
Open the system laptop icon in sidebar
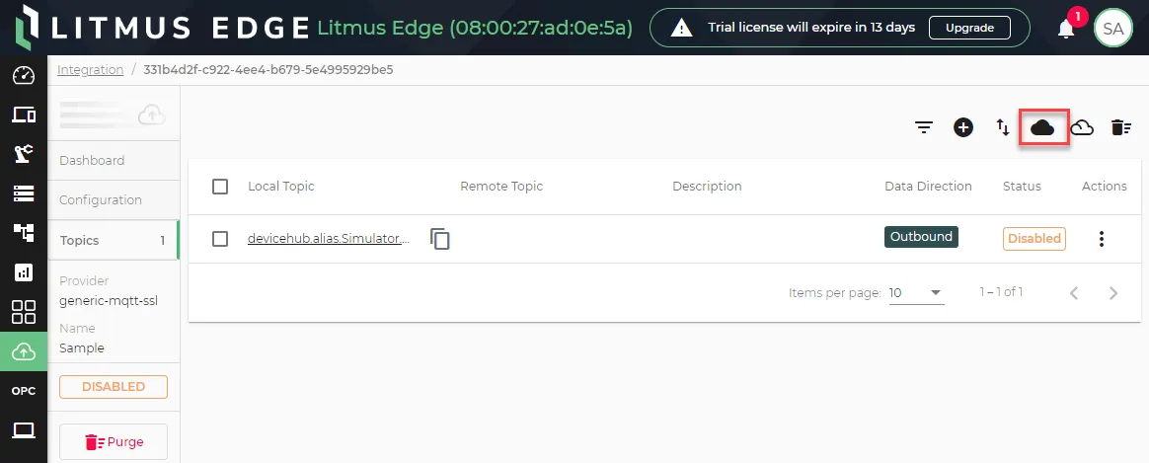[x=24, y=430]
